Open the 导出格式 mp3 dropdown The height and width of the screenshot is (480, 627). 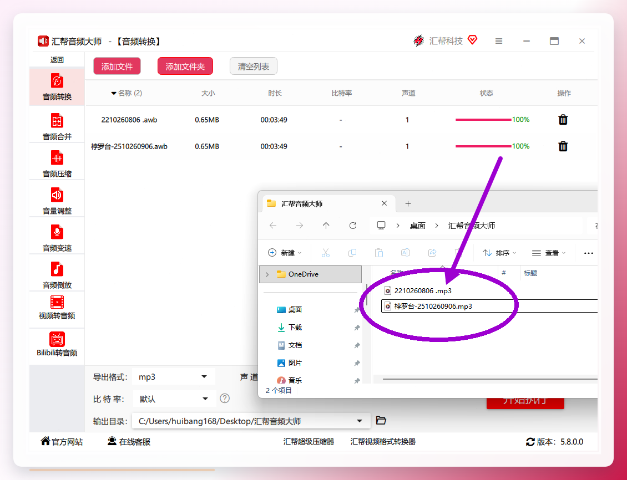[173, 376]
